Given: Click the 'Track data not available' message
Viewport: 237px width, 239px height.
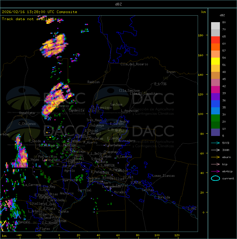Looking at the screenshot, I should tap(29, 19).
